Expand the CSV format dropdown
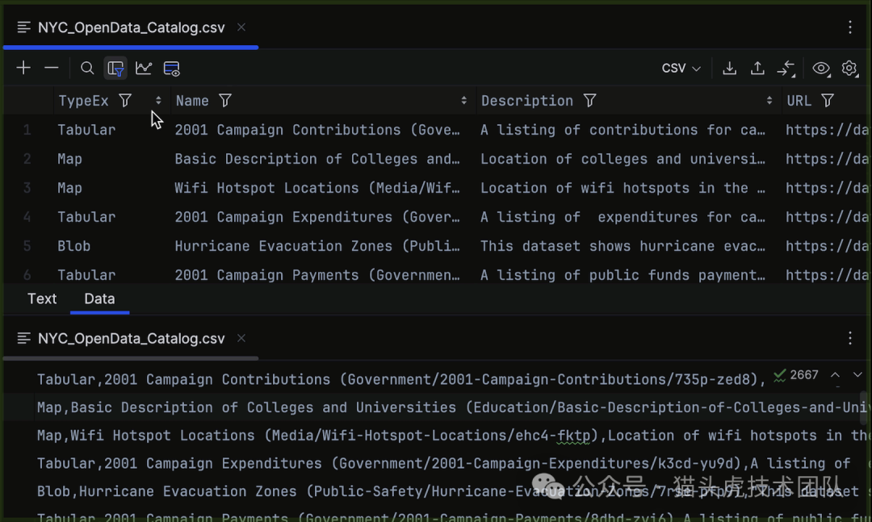This screenshot has width=872, height=522. point(681,69)
